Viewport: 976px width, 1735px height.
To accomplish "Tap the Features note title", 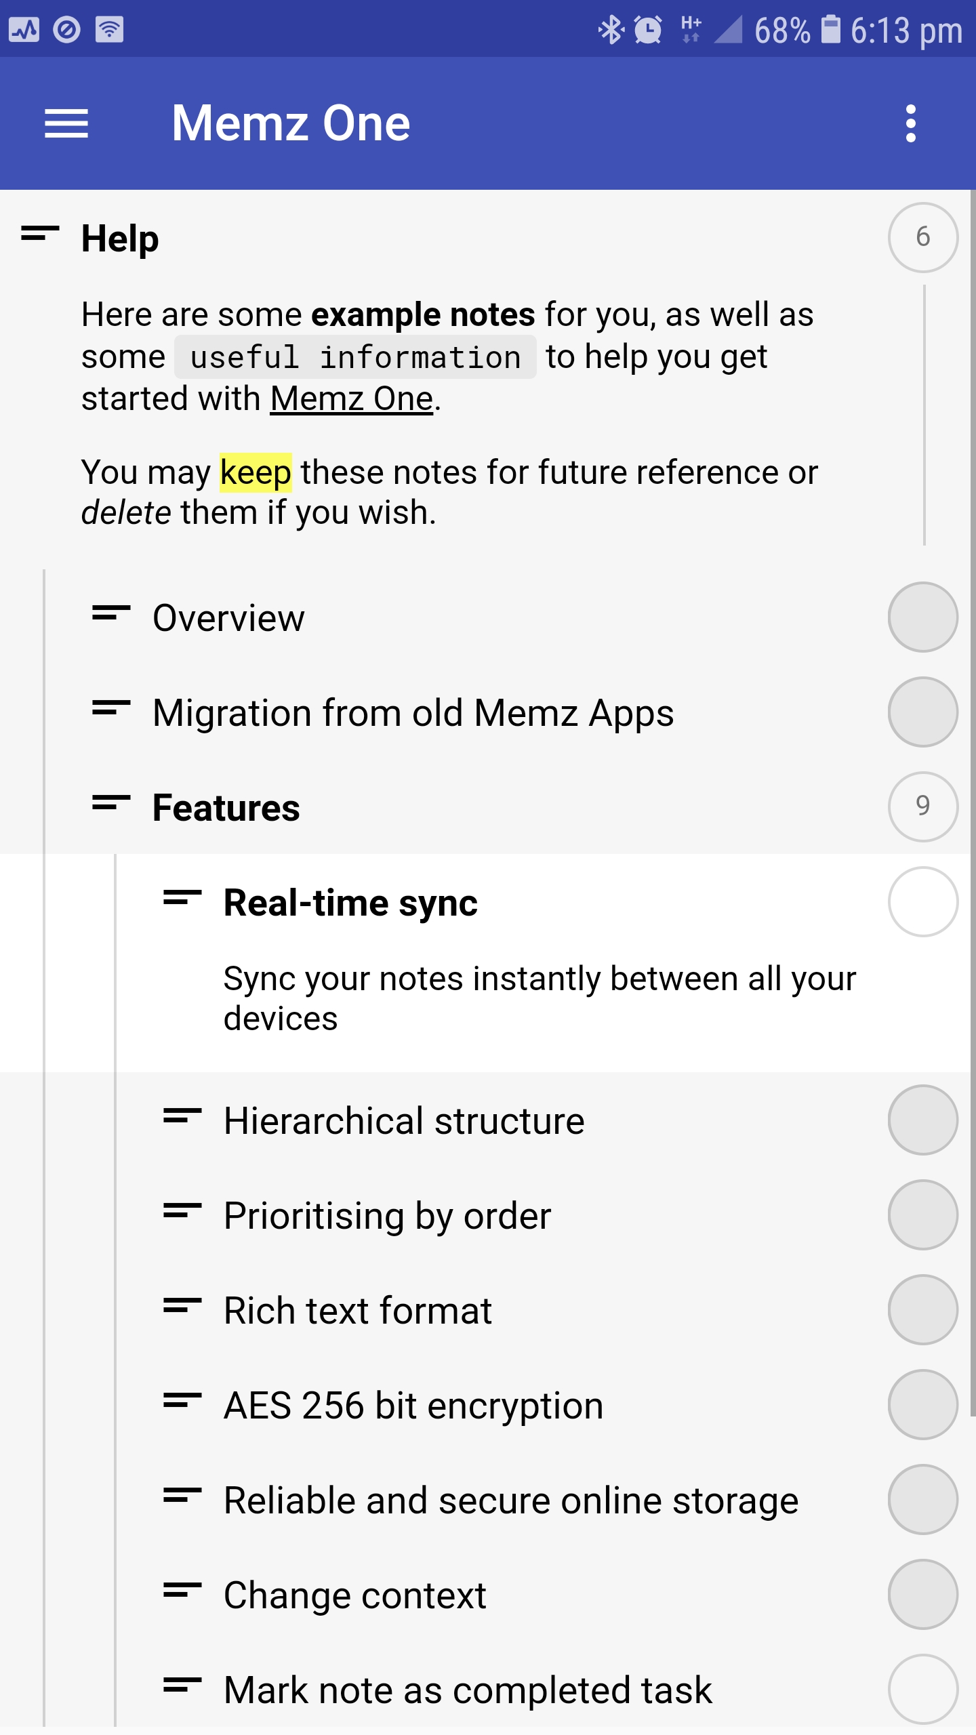I will click(x=226, y=808).
